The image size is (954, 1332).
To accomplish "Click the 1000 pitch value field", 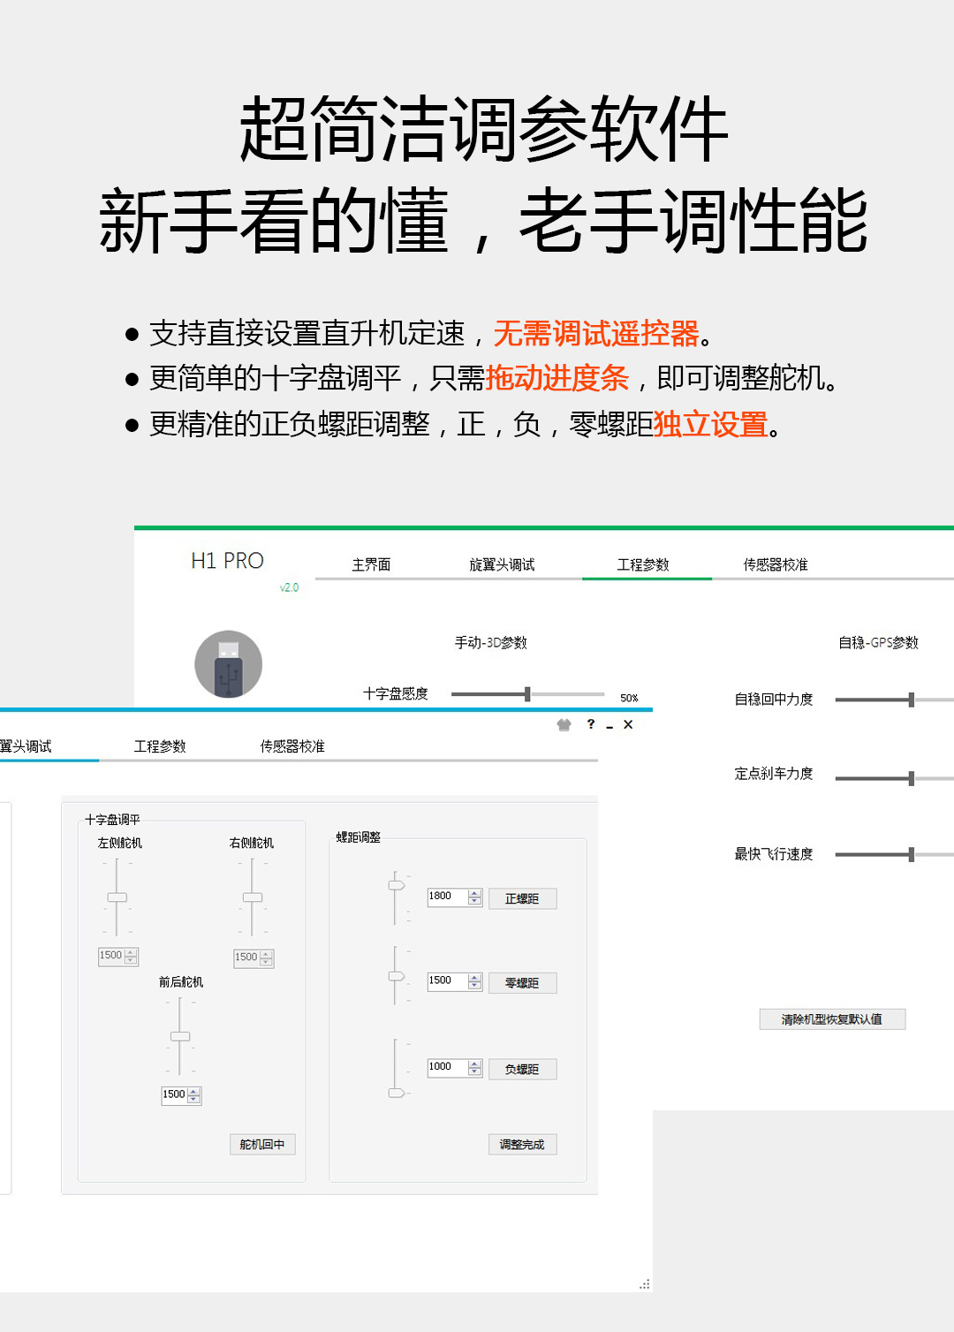I will 455,1068.
